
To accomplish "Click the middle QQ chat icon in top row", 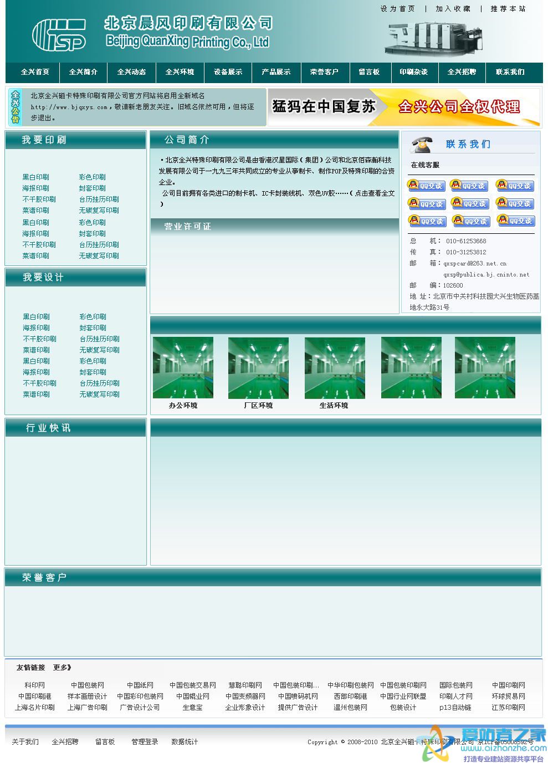I will click(x=469, y=186).
